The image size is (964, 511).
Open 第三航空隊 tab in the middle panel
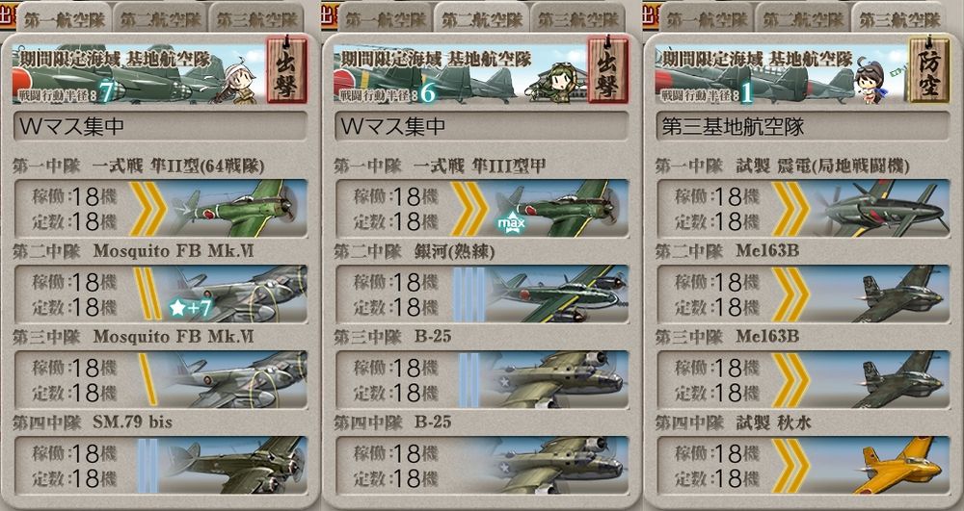[577, 18]
